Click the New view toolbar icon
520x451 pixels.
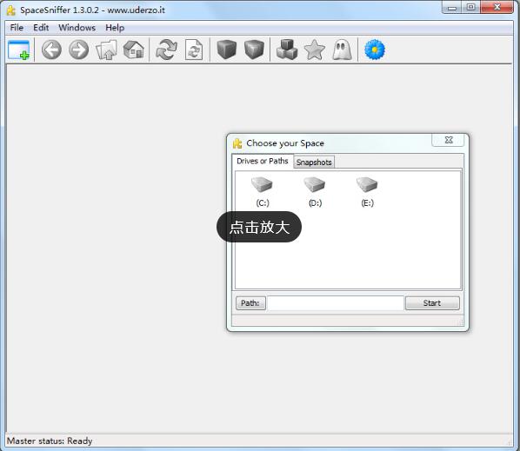pos(18,50)
